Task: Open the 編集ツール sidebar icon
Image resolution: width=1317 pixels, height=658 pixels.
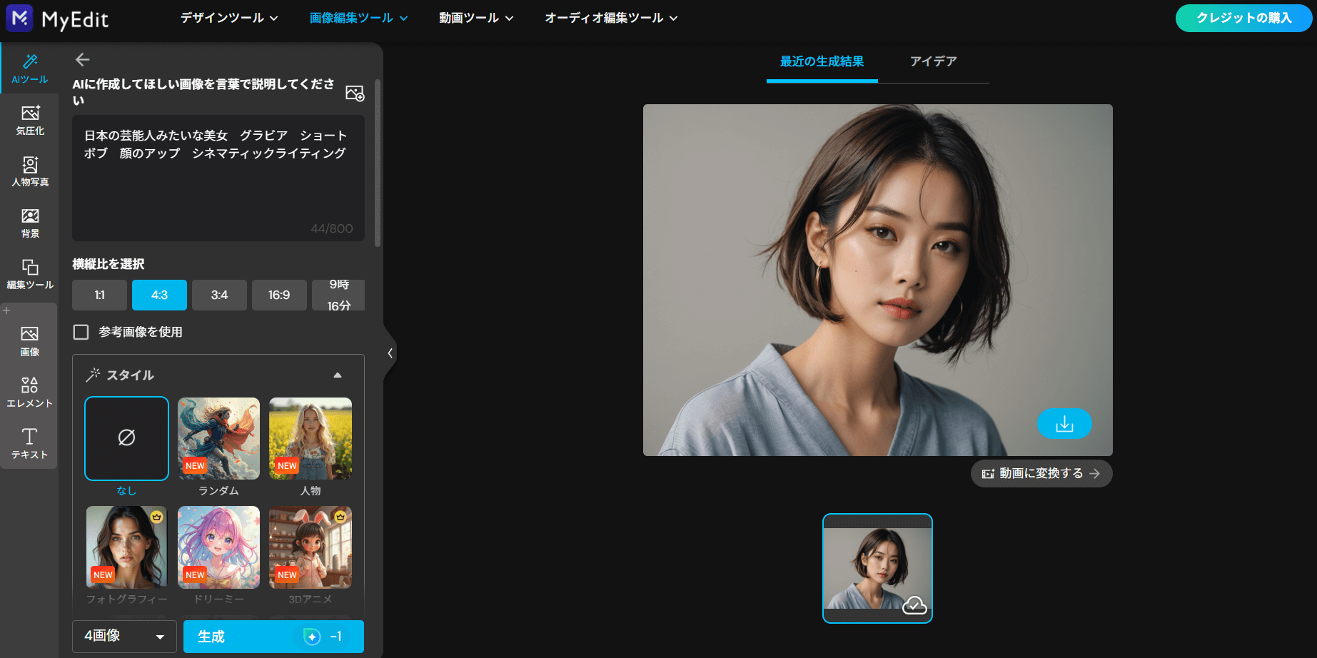Action: 30,274
